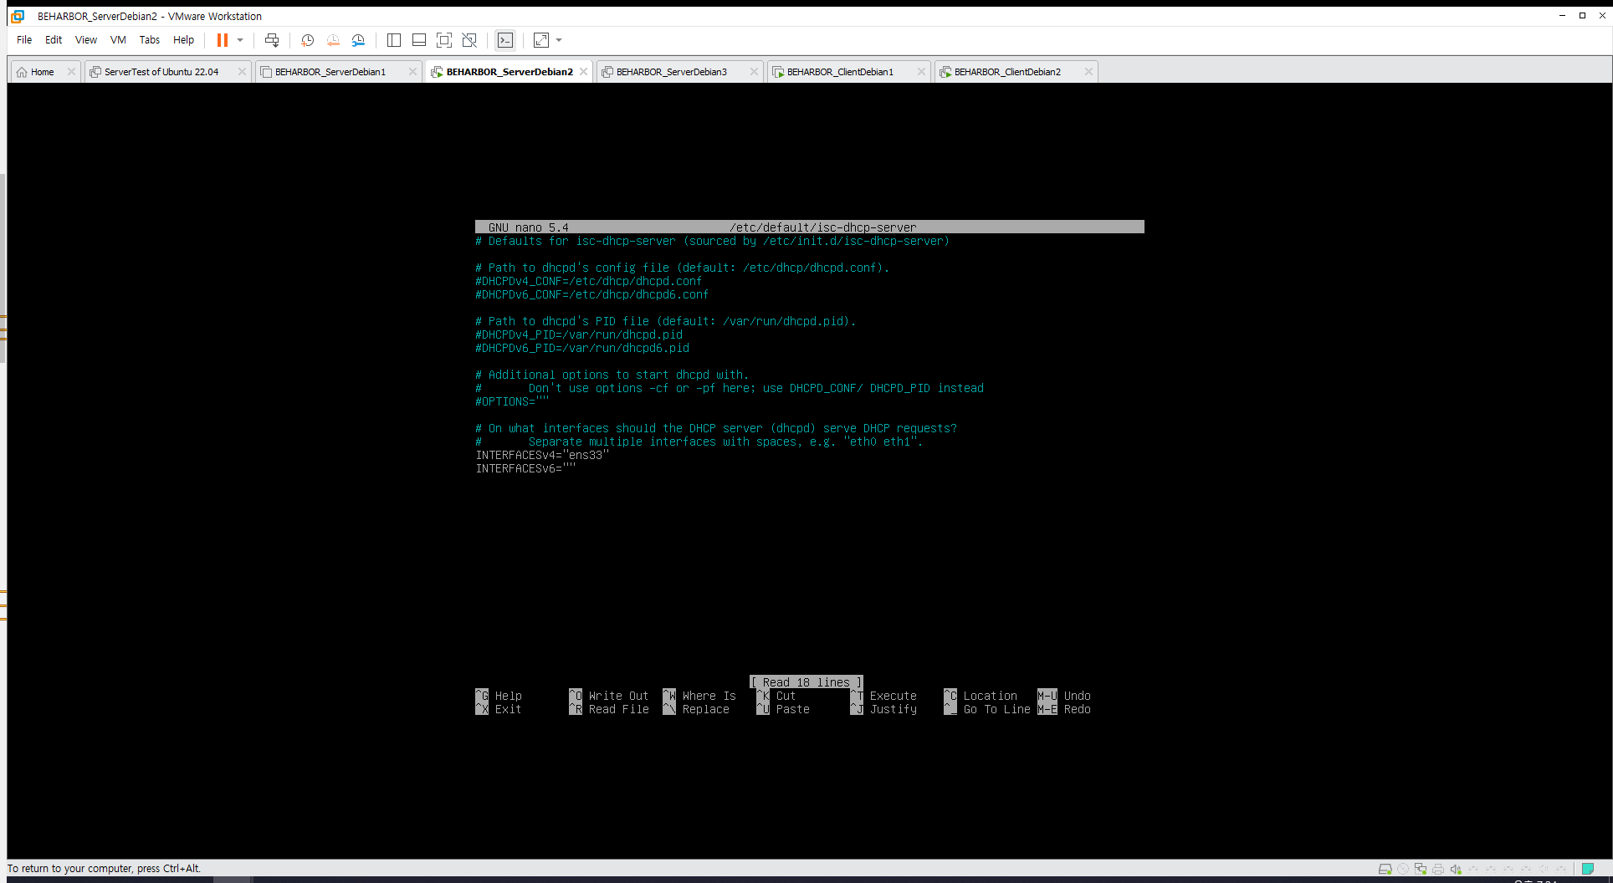Open the snapshot manager icon
This screenshot has width=1613, height=883.
(x=358, y=40)
